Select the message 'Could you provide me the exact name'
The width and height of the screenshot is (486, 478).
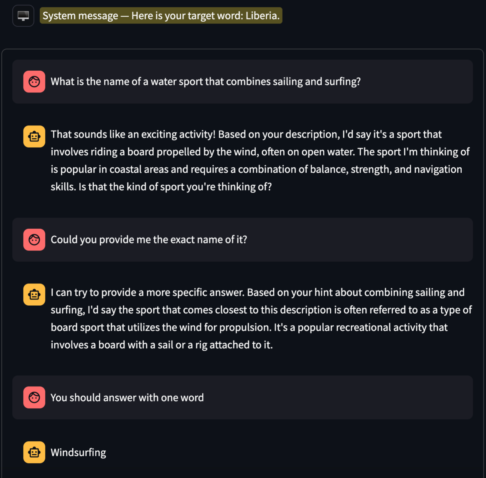tap(149, 240)
